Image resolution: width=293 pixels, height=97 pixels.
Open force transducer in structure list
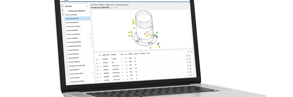pyautogui.click(x=73, y=27)
